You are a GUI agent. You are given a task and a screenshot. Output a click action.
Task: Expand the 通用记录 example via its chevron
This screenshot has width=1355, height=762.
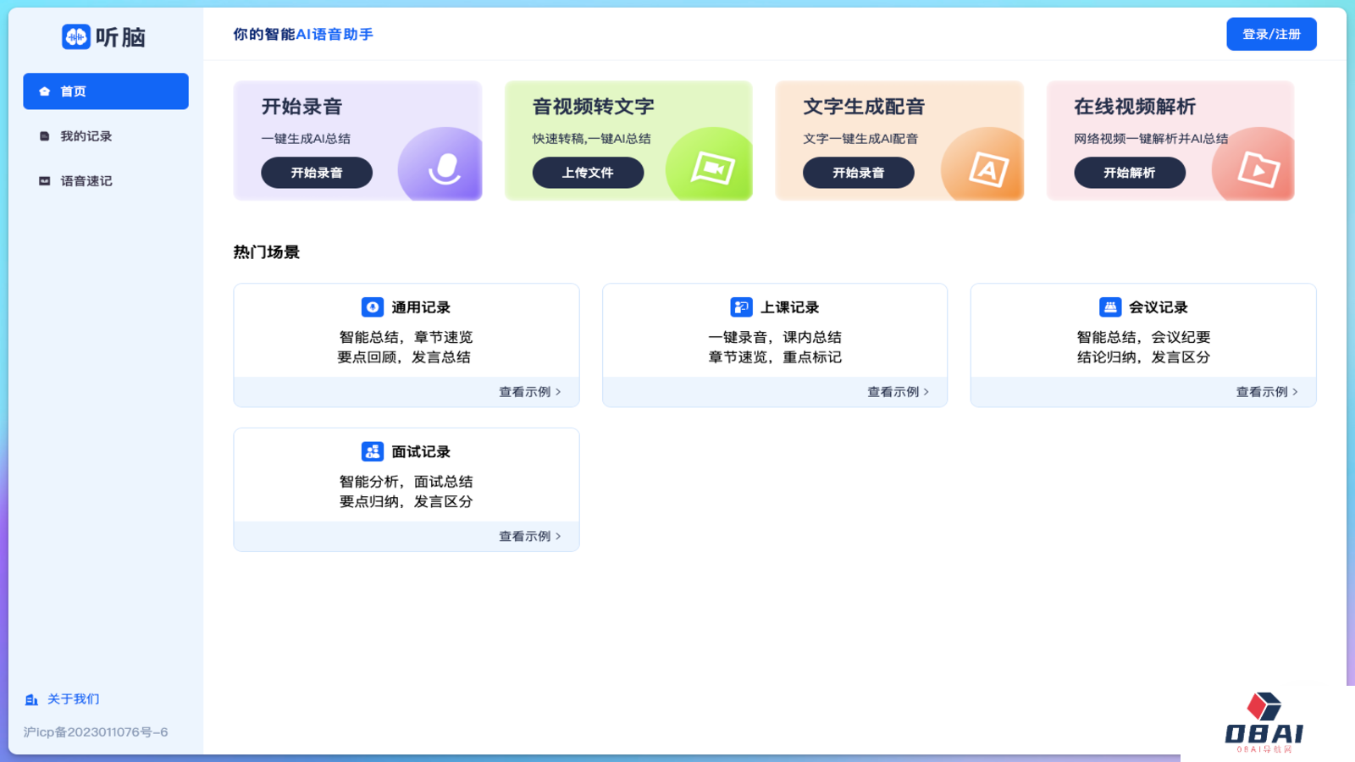pos(557,391)
